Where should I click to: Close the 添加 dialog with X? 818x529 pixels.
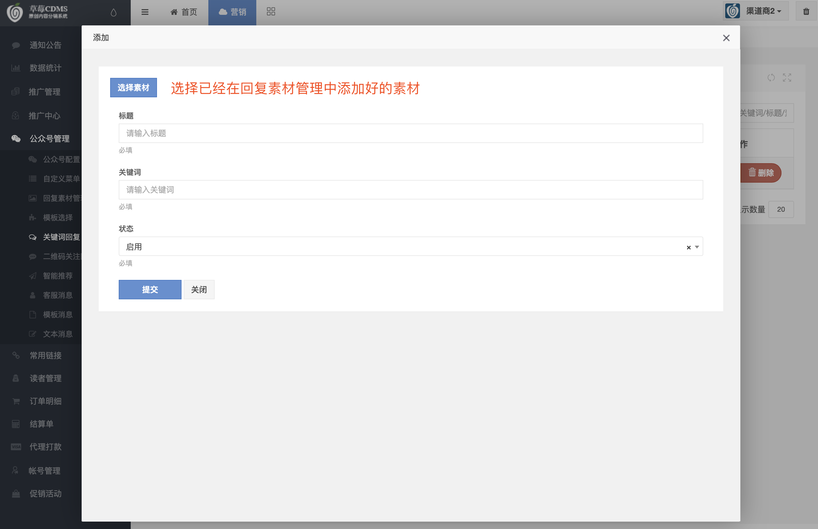point(726,38)
